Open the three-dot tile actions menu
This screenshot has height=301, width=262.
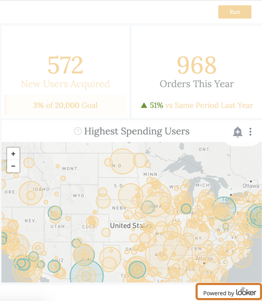pyautogui.click(x=250, y=132)
